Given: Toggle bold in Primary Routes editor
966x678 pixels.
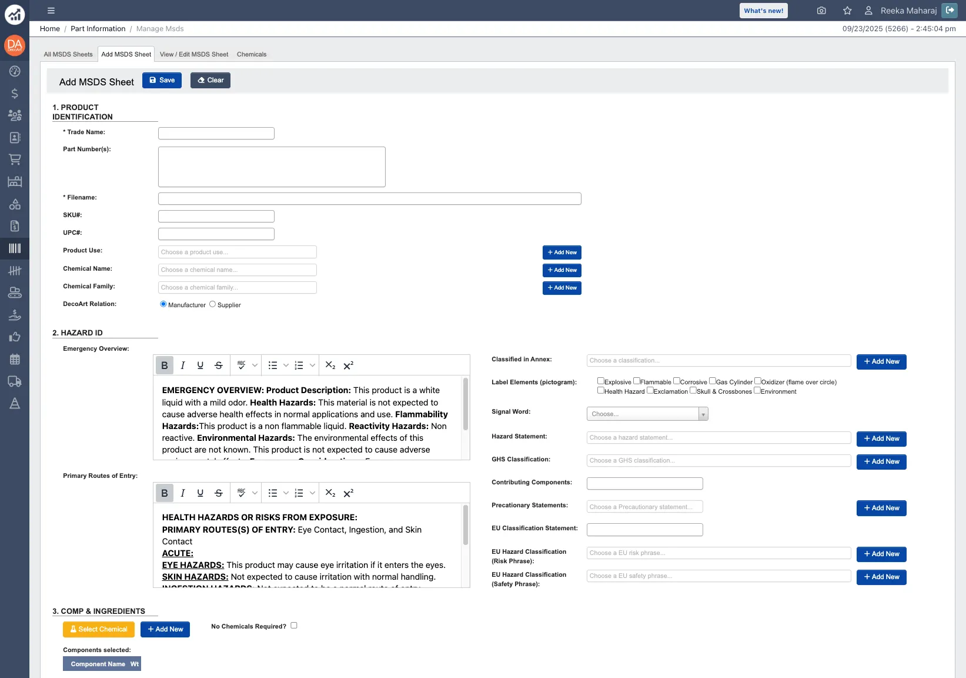Looking at the screenshot, I should tap(165, 493).
